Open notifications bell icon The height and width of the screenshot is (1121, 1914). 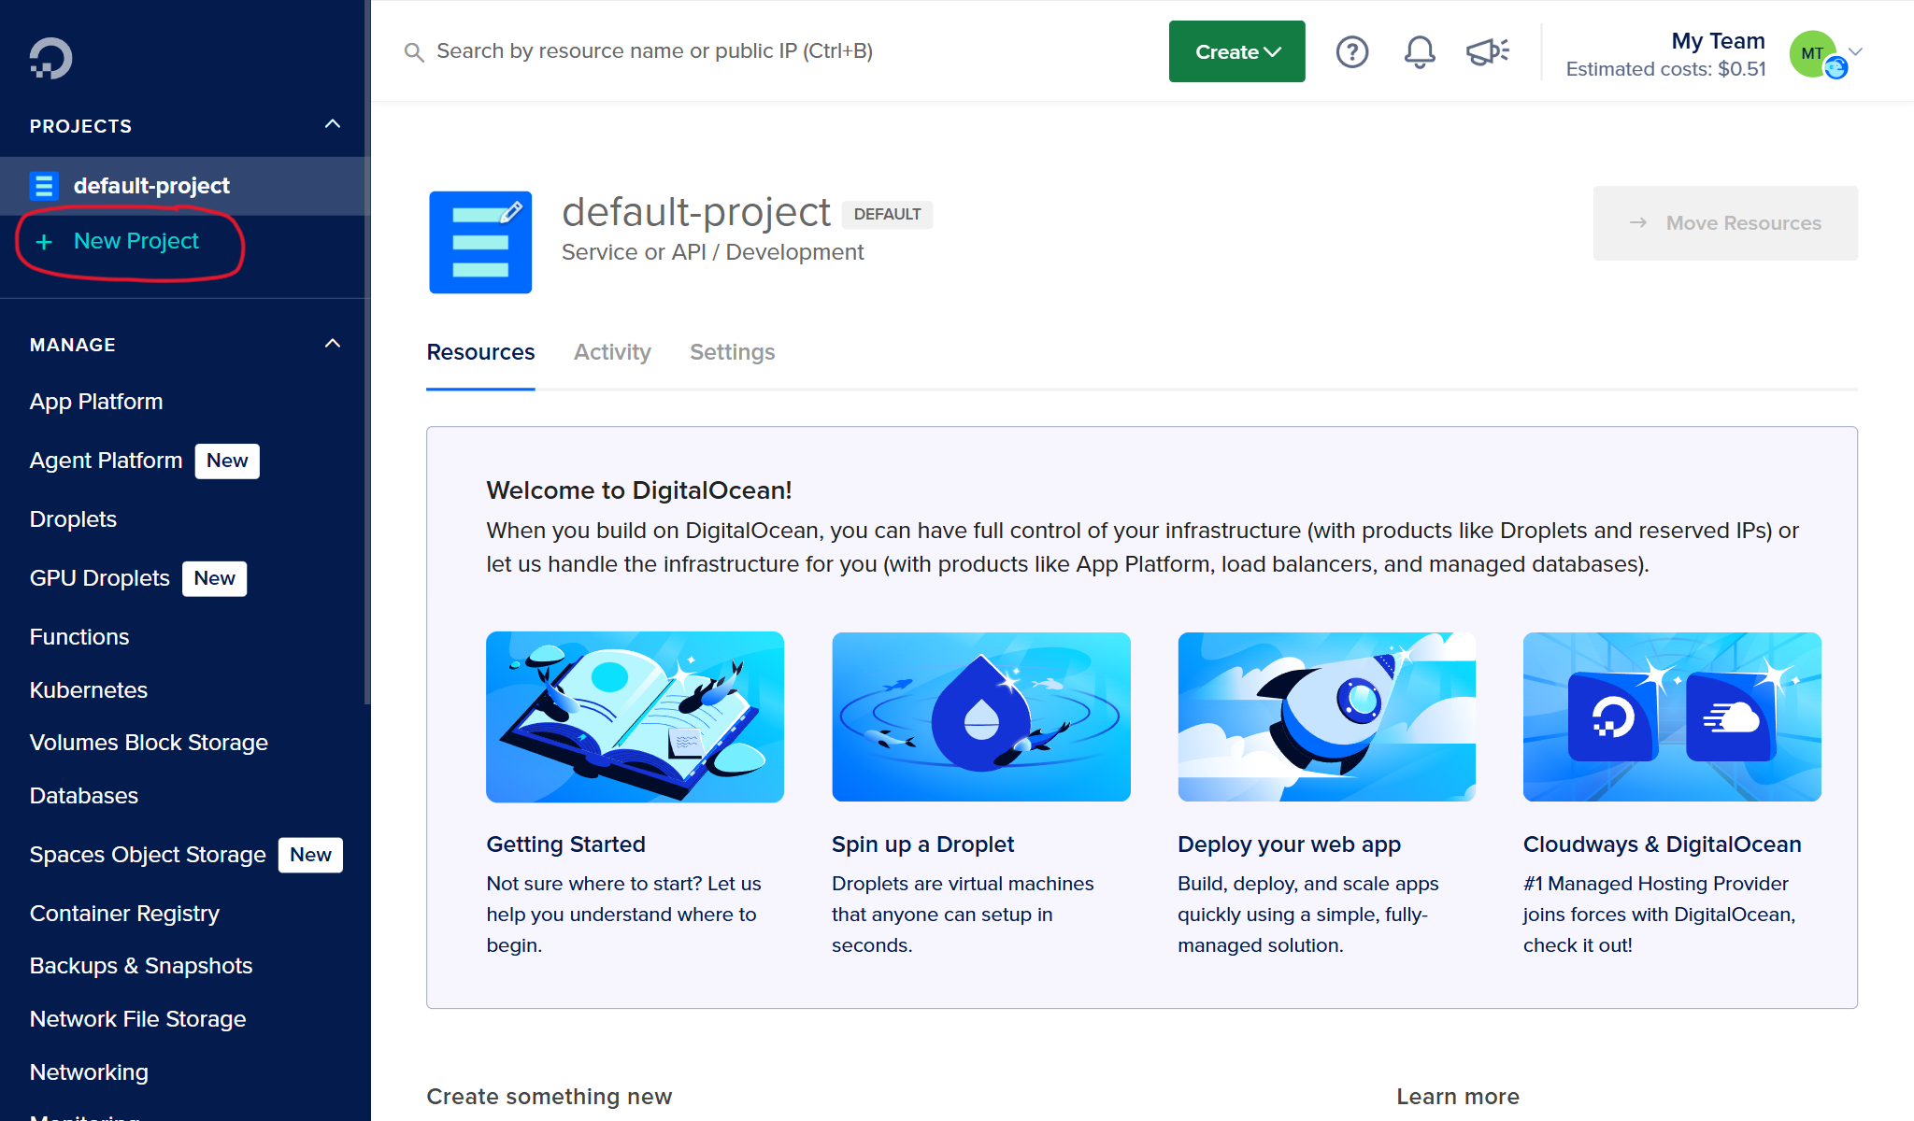click(1419, 51)
